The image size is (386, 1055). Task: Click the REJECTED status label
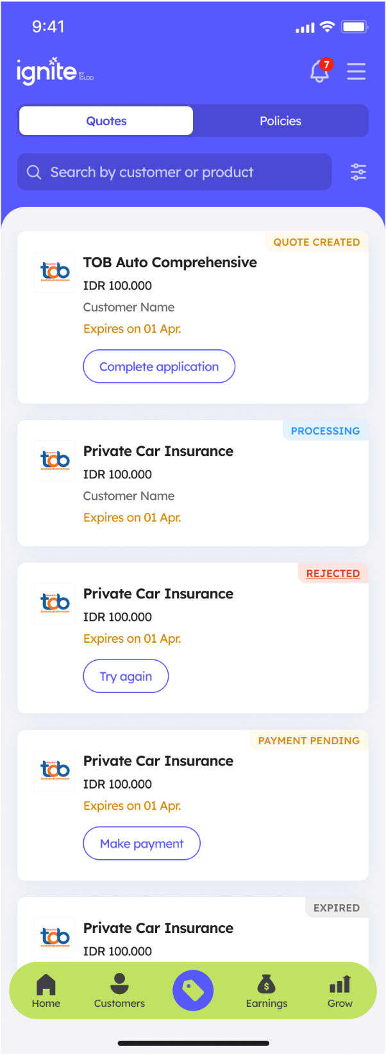[x=333, y=573]
